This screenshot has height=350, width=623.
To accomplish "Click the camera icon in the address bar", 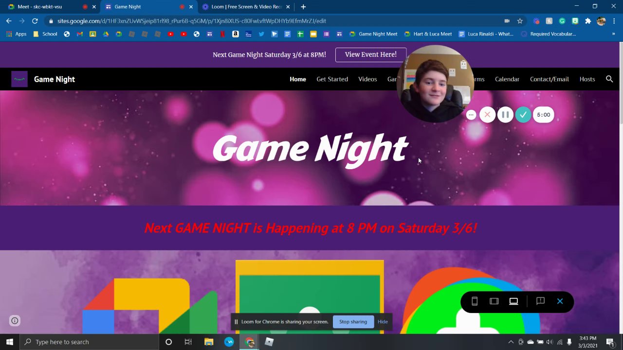I will [507, 21].
